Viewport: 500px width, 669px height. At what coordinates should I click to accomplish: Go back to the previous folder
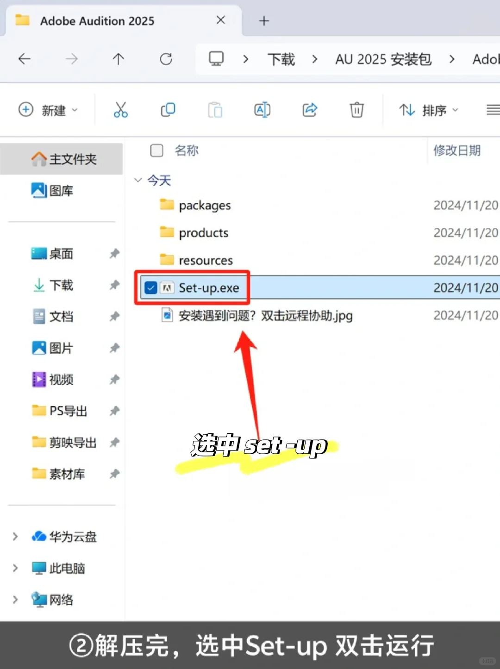tap(24, 59)
